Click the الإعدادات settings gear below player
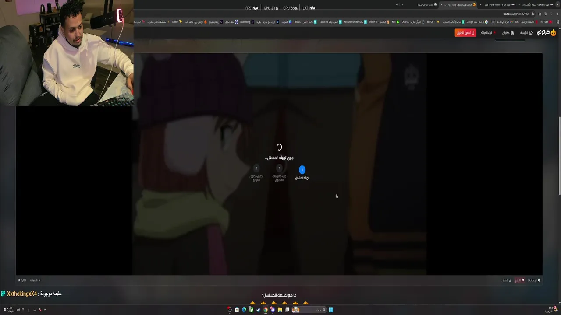The width and height of the screenshot is (561, 315). click(x=534, y=280)
